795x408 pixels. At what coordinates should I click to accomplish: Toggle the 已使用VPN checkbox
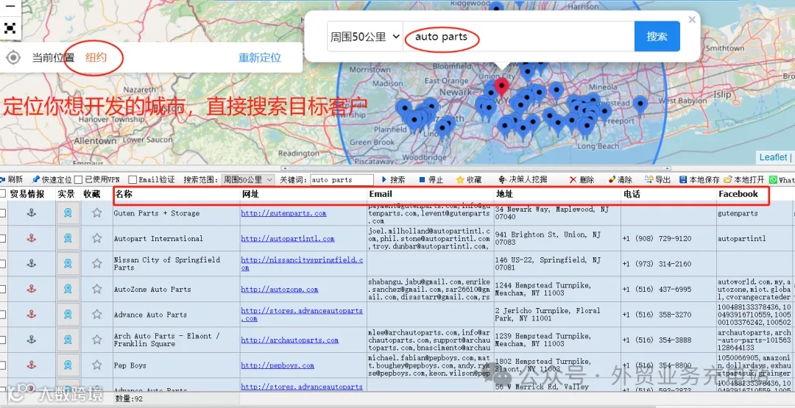[78, 179]
